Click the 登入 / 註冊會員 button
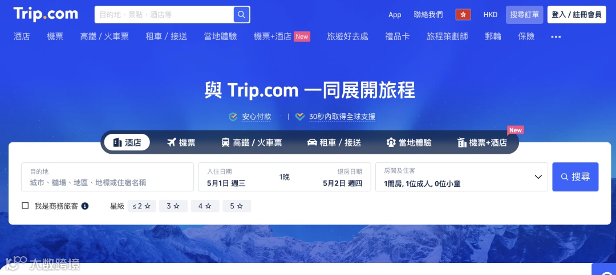The image size is (616, 275). [x=576, y=15]
